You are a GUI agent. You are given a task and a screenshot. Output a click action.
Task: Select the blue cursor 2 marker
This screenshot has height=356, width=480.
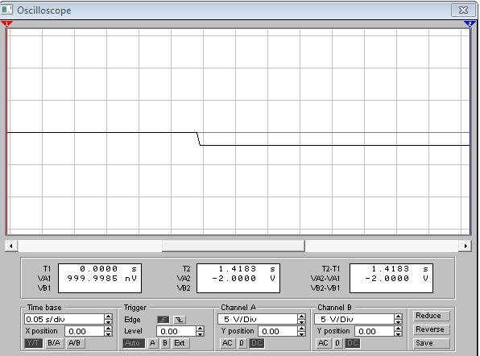click(x=470, y=23)
